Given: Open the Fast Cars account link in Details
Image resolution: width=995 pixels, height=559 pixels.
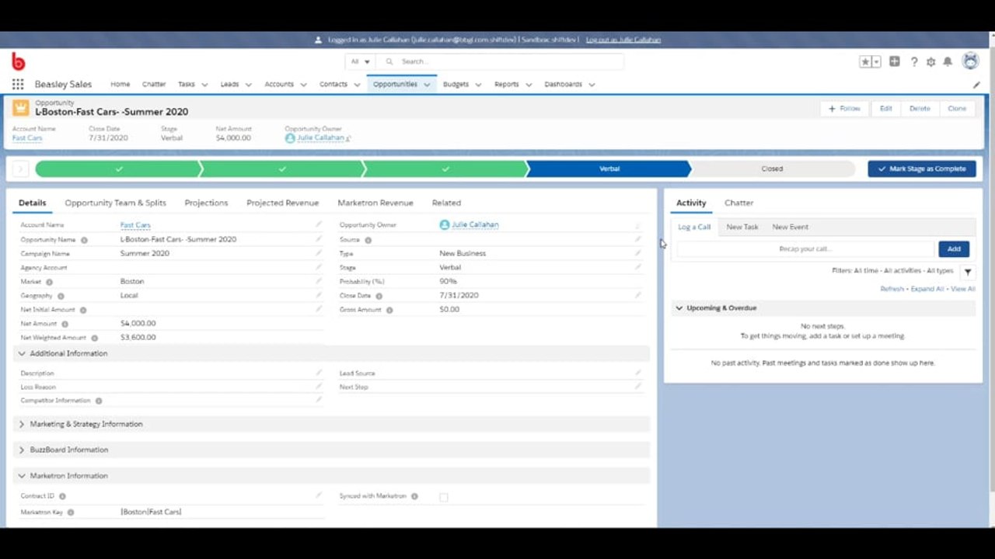Looking at the screenshot, I should tap(135, 225).
